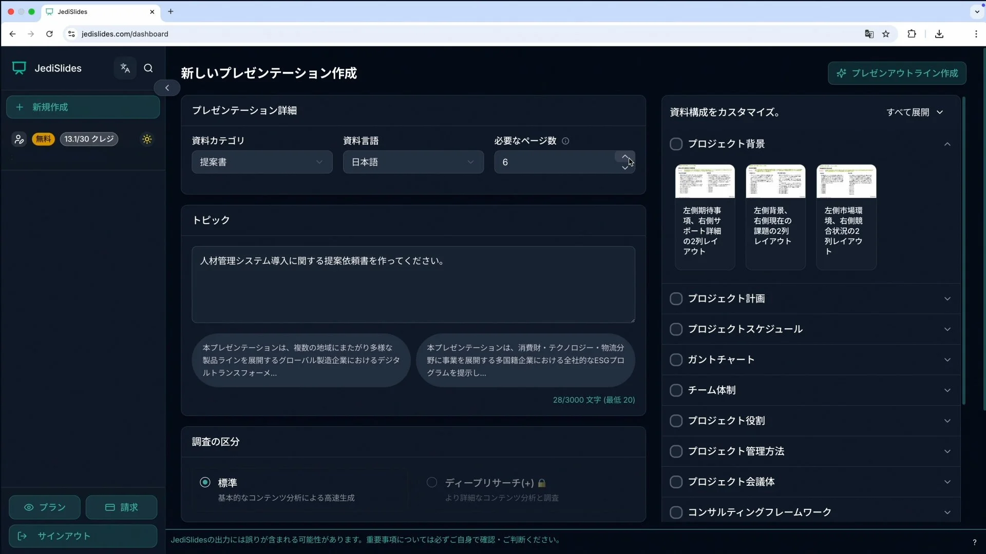The height and width of the screenshot is (554, 986).
Task: Bookmark the page with the star icon
Action: click(886, 34)
